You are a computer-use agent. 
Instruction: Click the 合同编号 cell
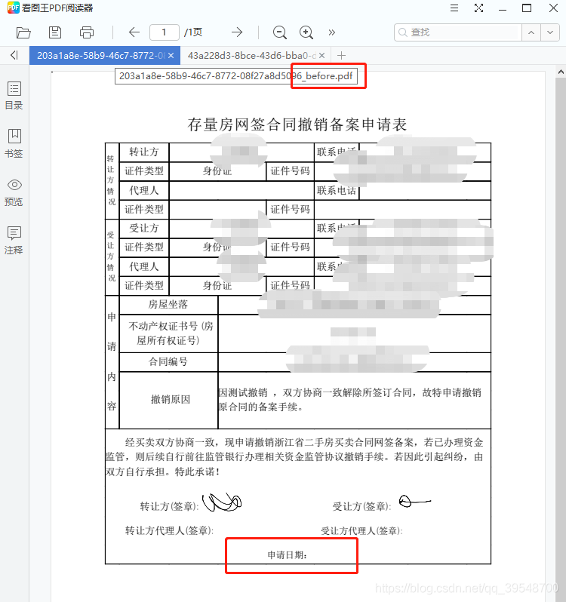[168, 361]
